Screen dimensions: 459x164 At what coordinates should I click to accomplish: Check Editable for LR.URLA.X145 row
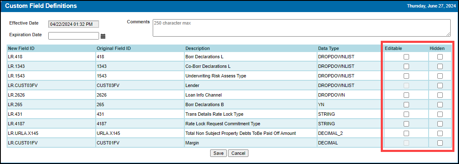pos(406,133)
